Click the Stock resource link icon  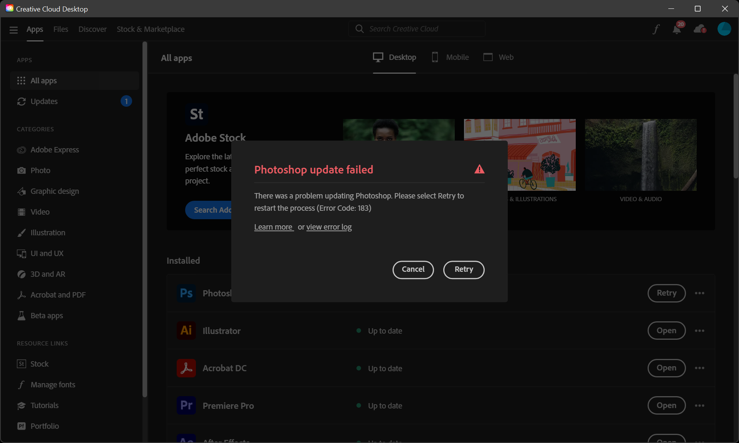coord(21,364)
